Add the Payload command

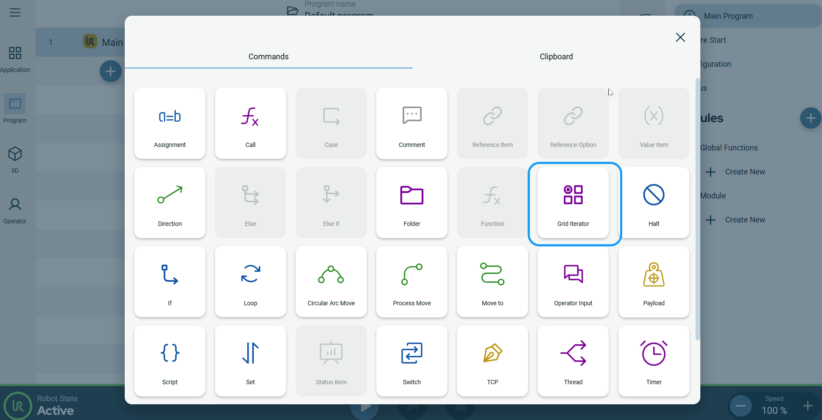click(x=654, y=282)
